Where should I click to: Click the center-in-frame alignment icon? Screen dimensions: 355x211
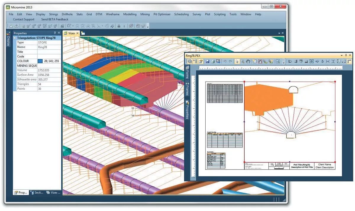(x=312, y=61)
